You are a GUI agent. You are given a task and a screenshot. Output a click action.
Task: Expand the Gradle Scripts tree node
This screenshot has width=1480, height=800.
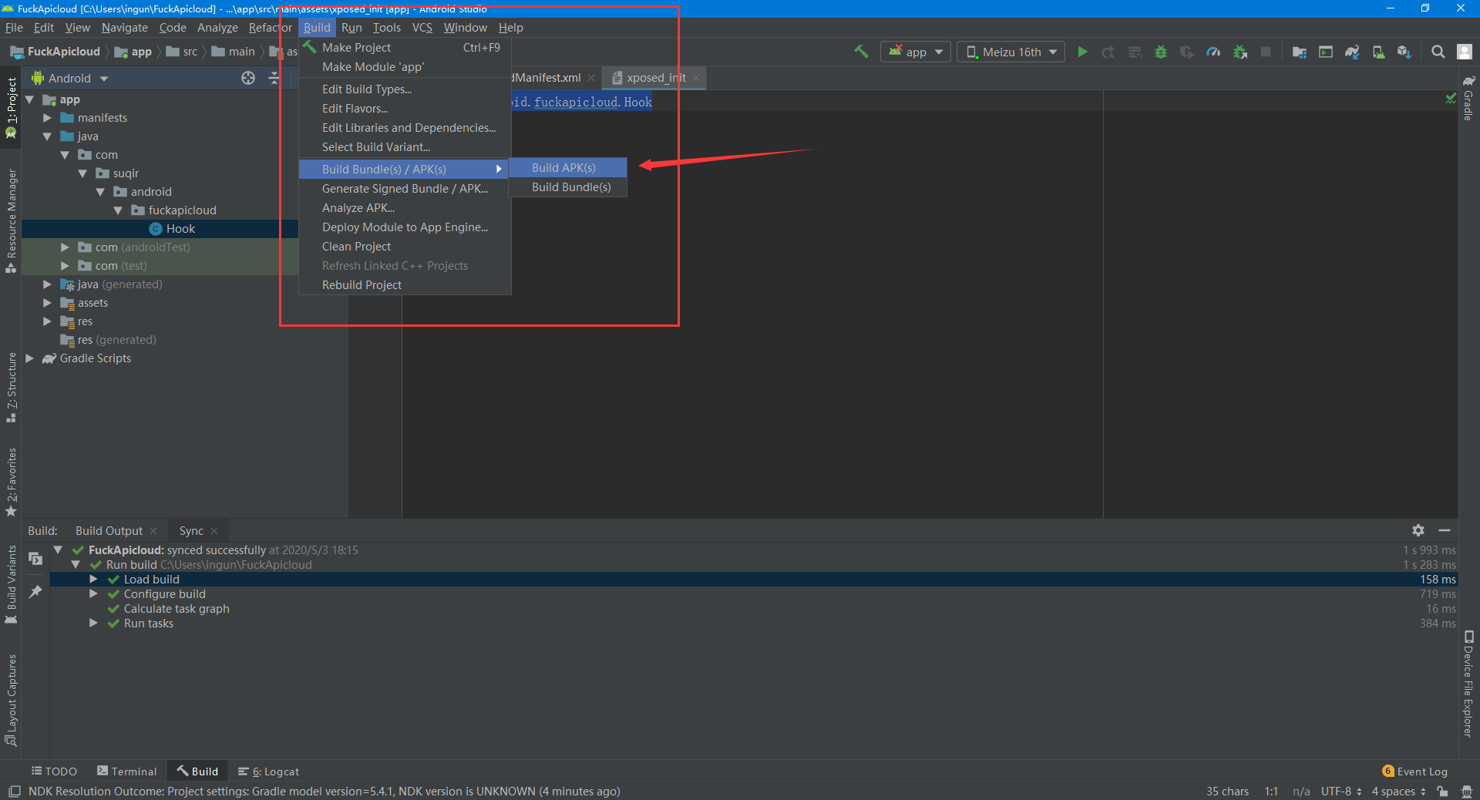click(29, 358)
